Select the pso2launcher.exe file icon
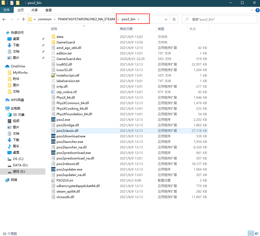 pos(53,142)
